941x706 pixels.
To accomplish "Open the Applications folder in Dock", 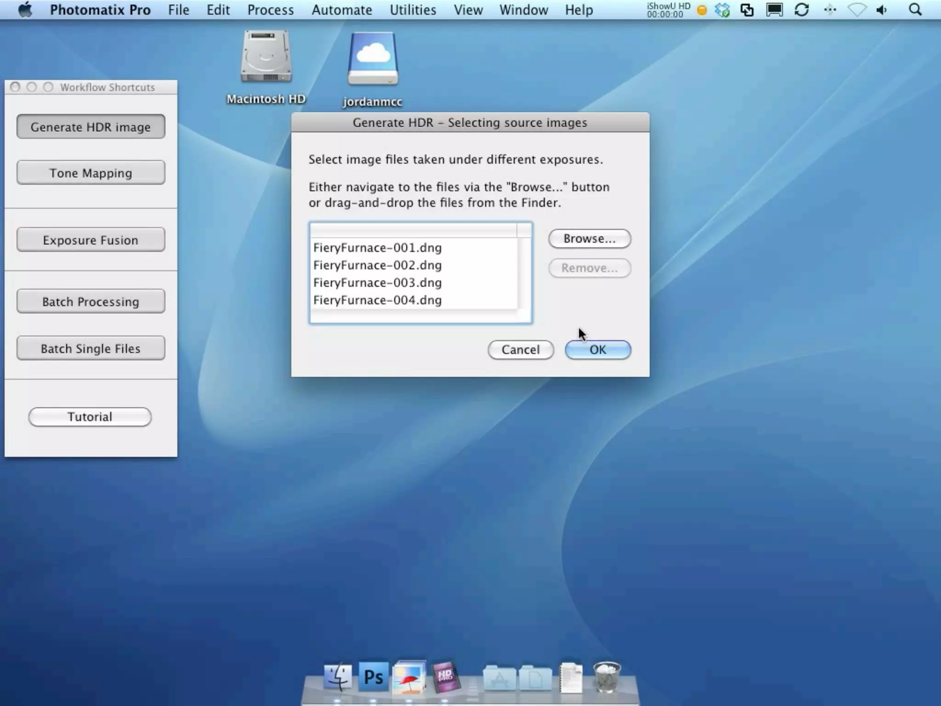I will click(x=499, y=678).
